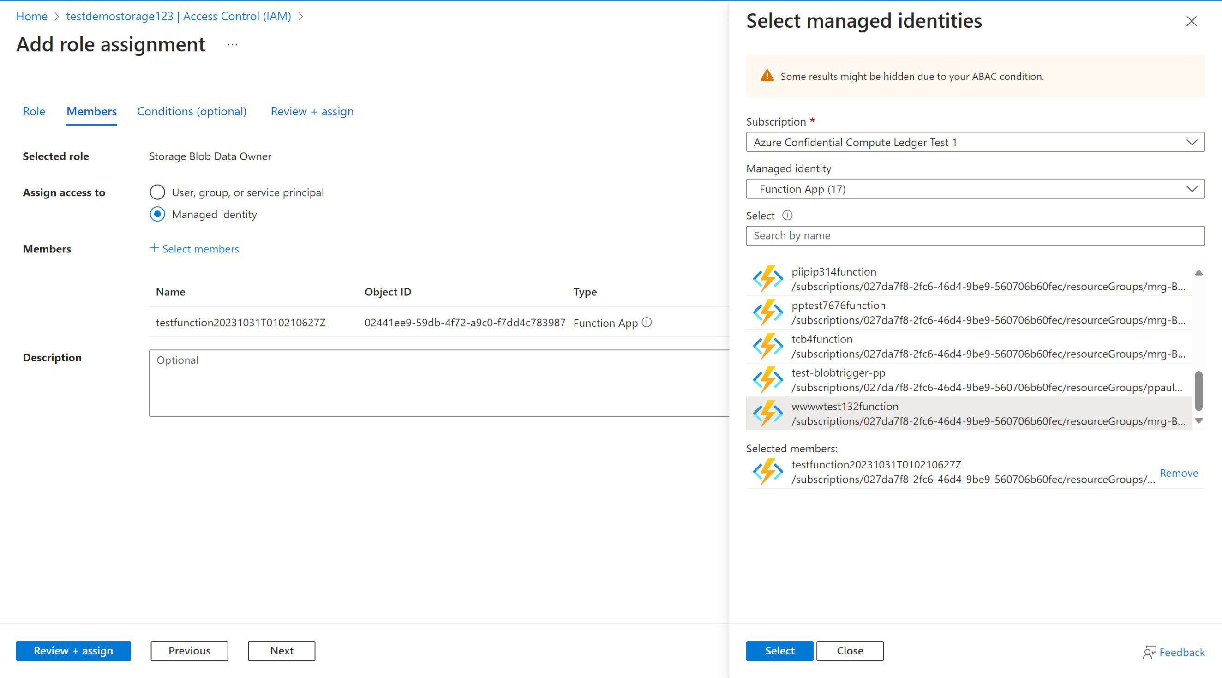This screenshot has width=1222, height=678.
Task: Click the tcb4function Function App icon
Action: 767,346
